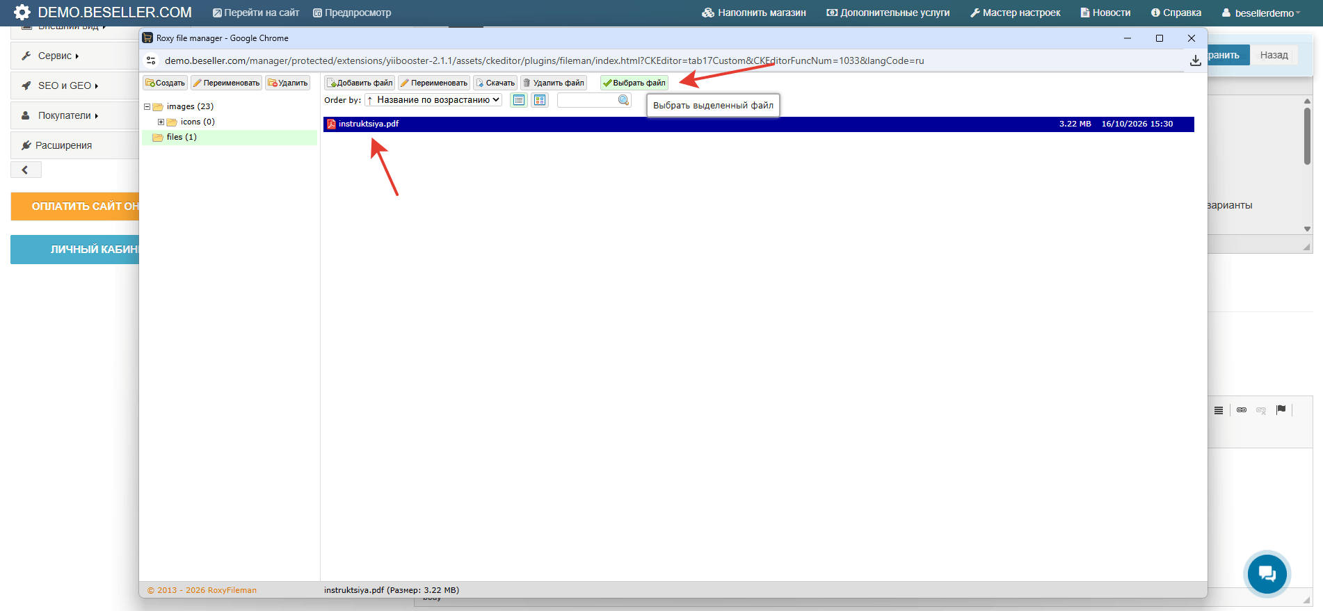Open "Дополнительные услуги" menu item
1323x611 pixels.
click(x=888, y=13)
